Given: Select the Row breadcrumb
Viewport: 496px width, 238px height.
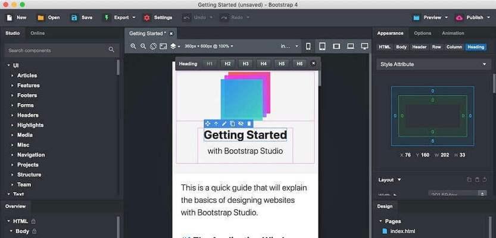Looking at the screenshot, I should tap(436, 47).
